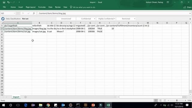192x108 pixels.
Task: Select row 10 header
Action: tap(2, 52)
